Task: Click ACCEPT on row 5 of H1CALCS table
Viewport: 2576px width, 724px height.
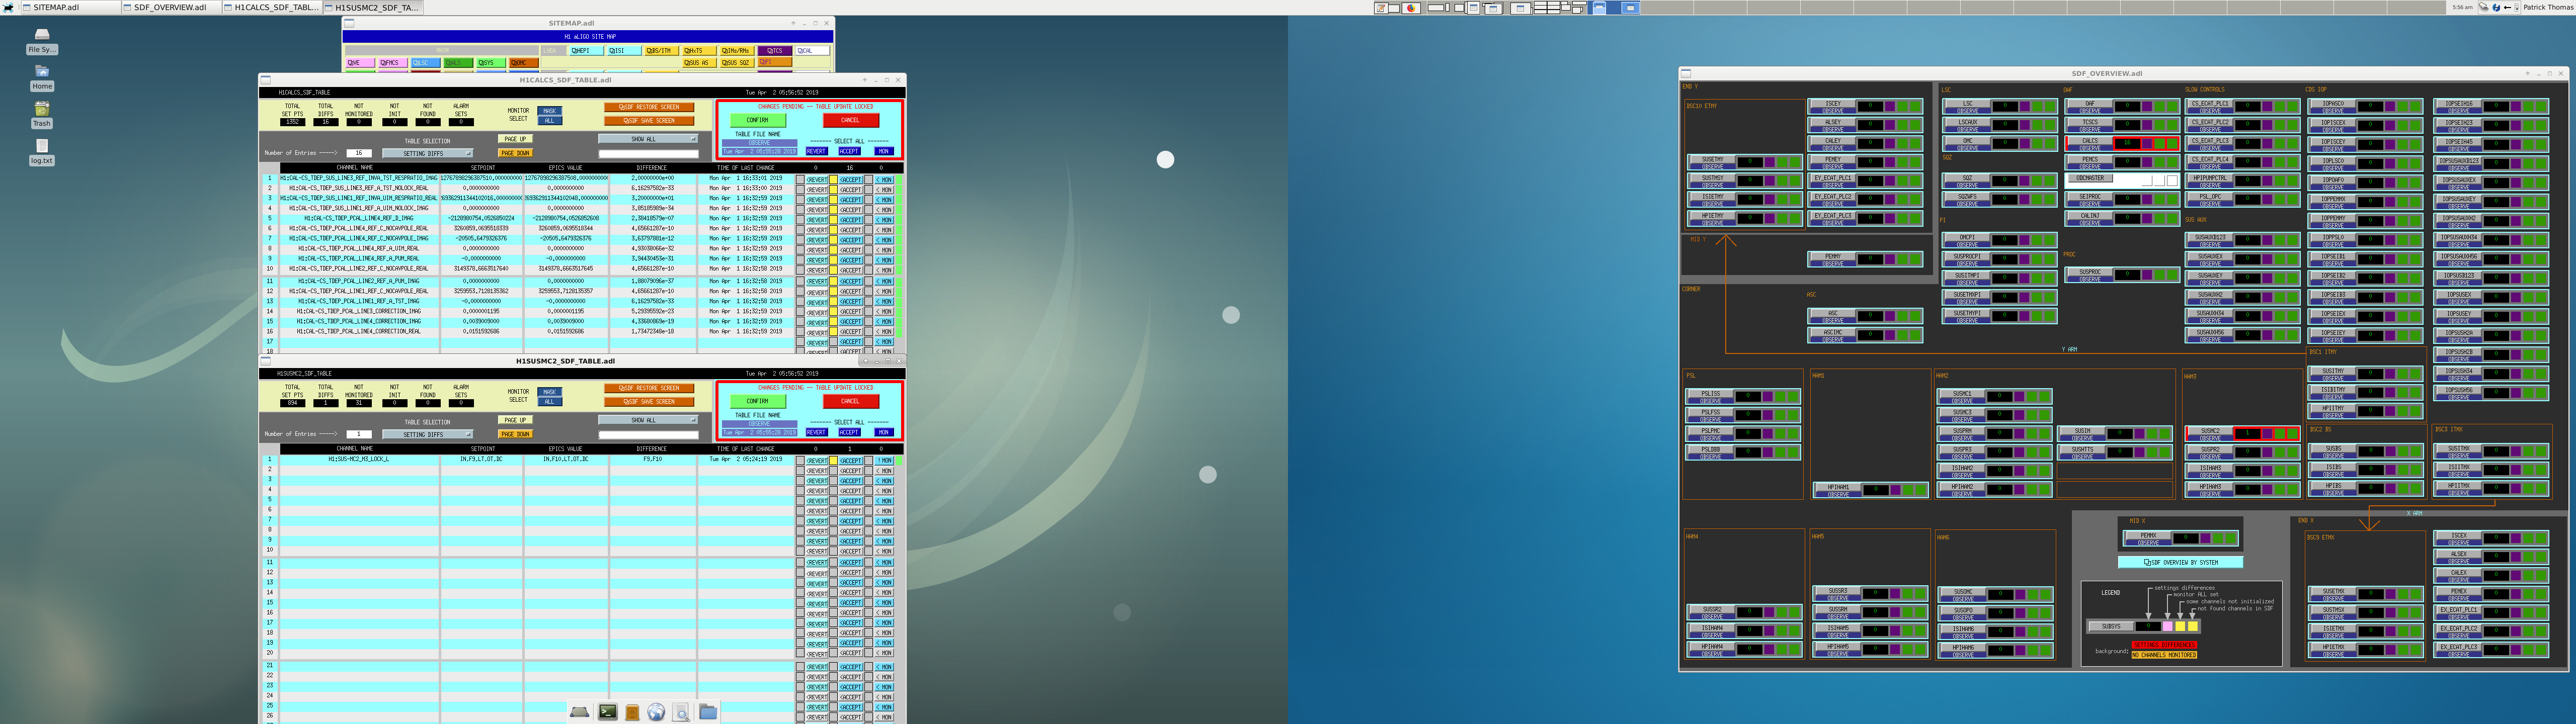Action: pos(851,220)
